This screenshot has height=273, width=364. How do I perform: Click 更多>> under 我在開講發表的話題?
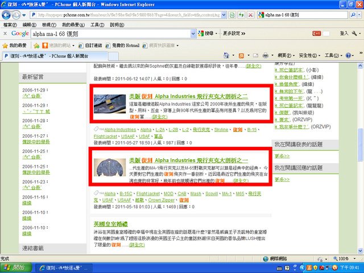282,156
